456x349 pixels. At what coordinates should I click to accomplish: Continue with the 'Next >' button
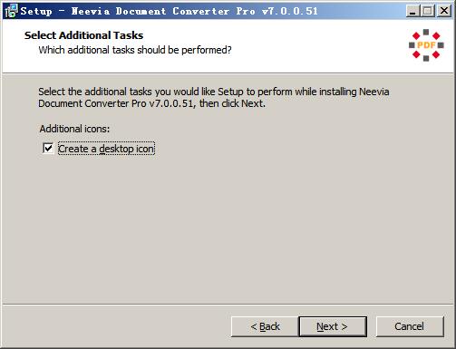pos(333,326)
